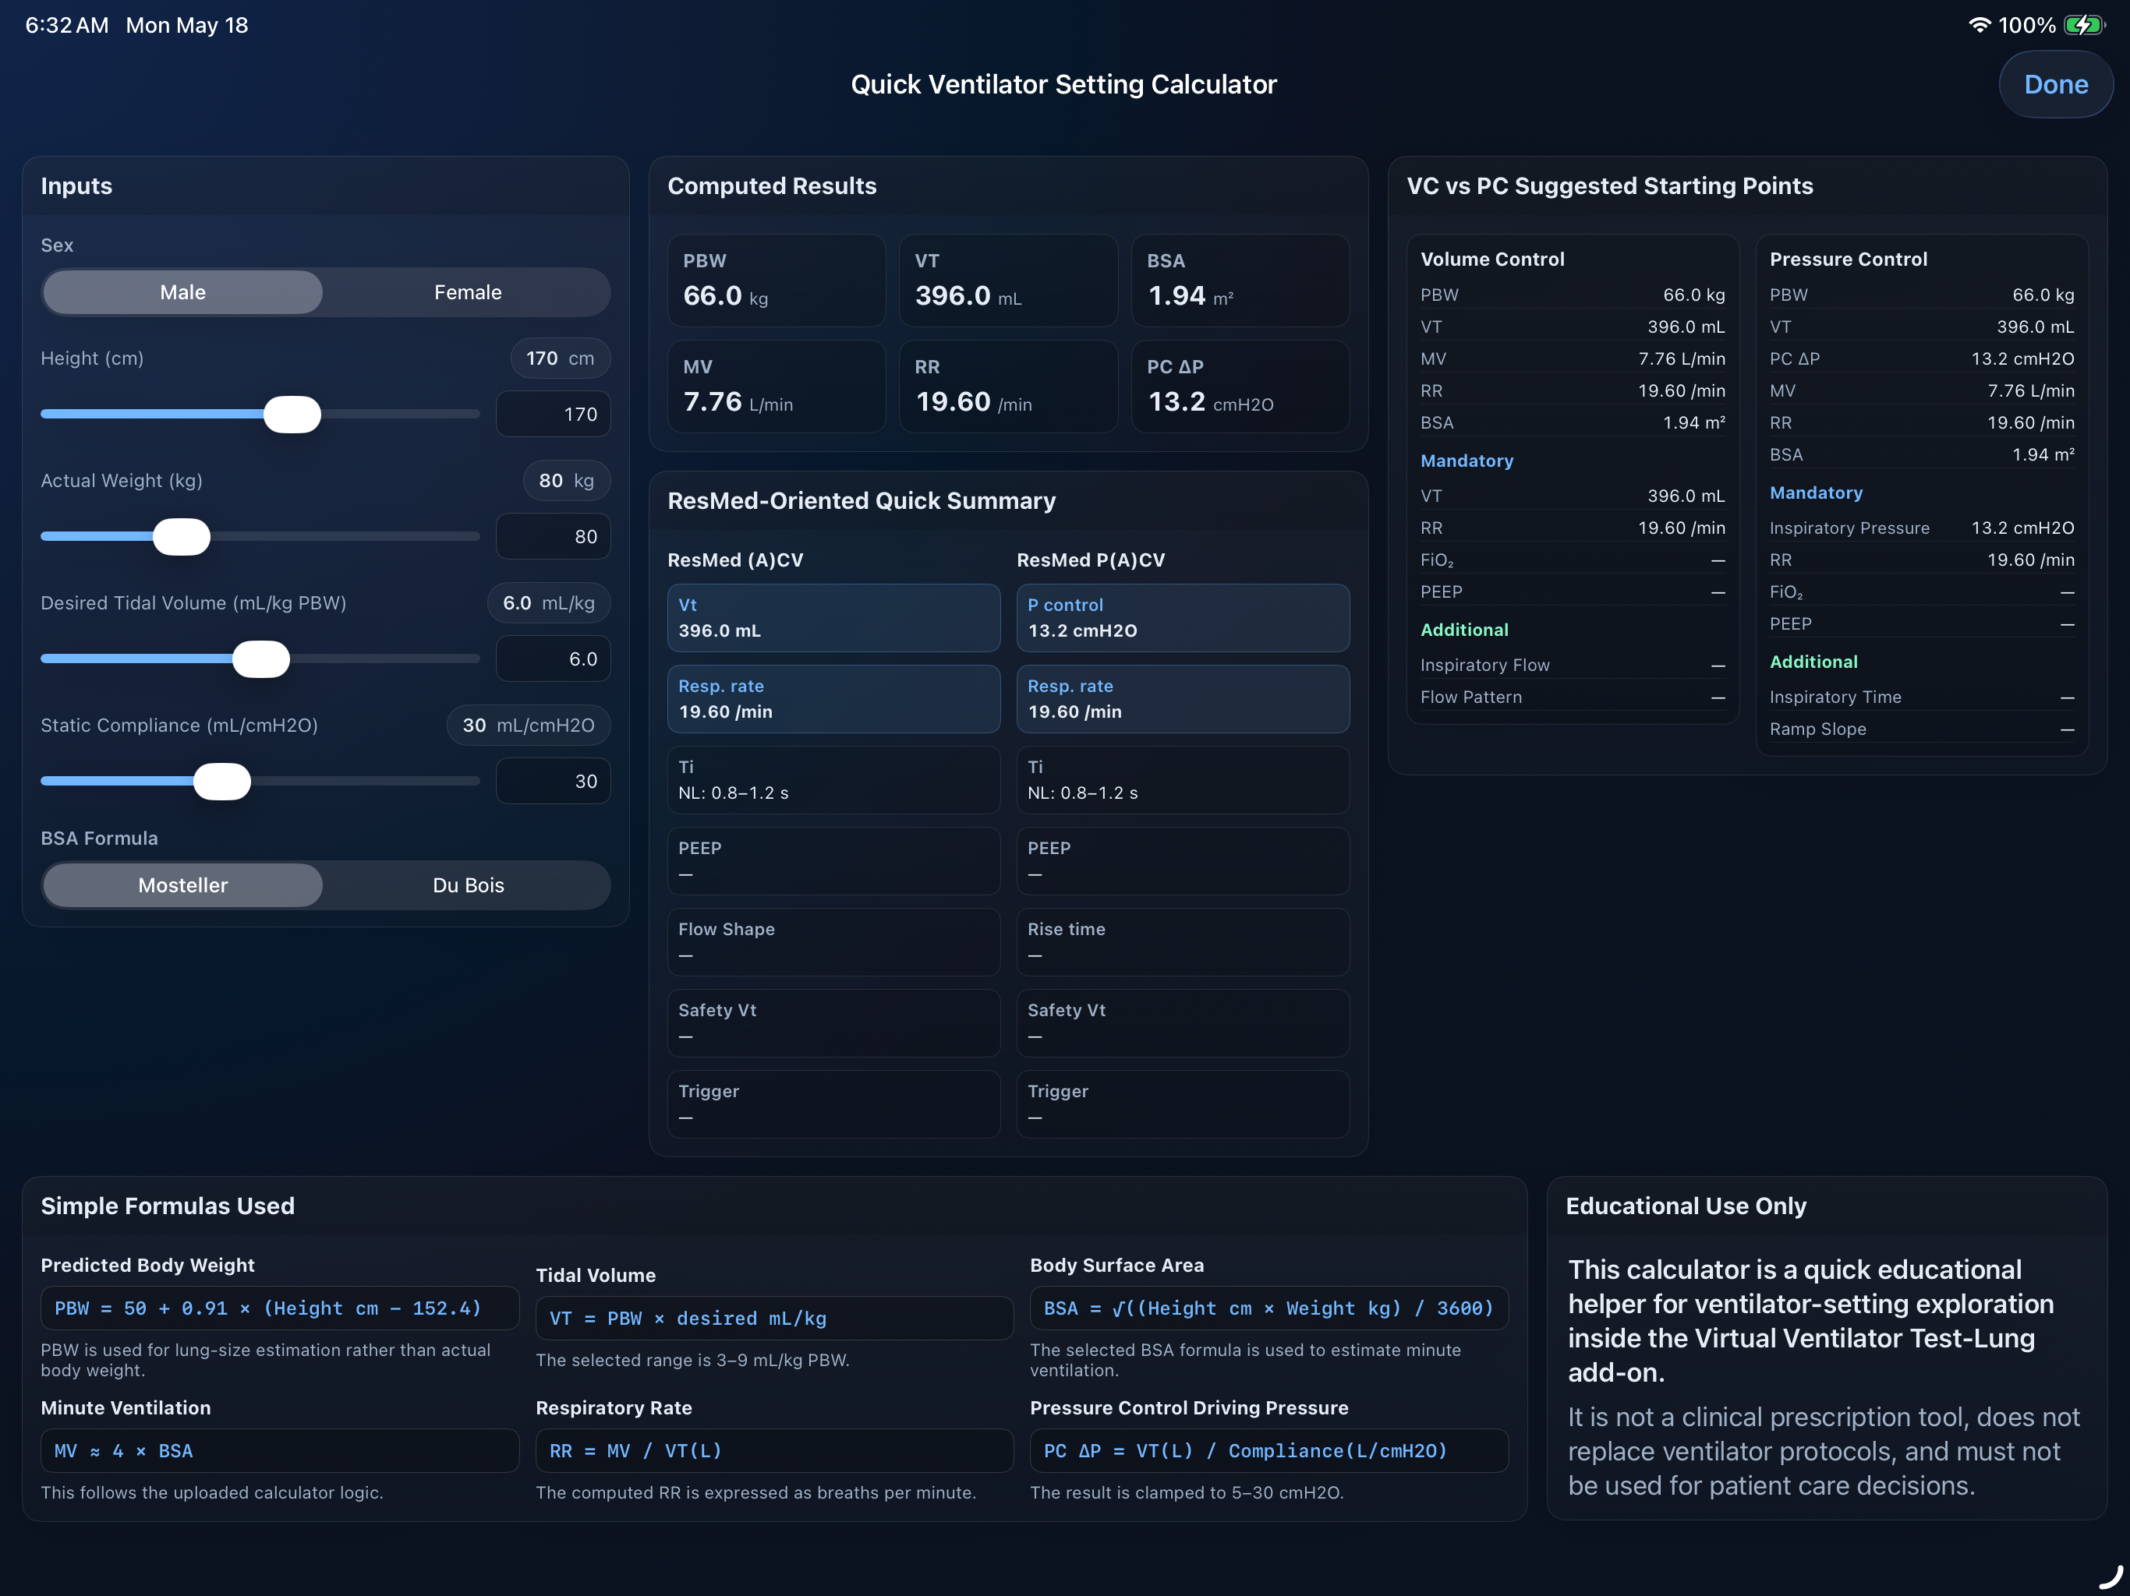The width and height of the screenshot is (2130, 1596).
Task: Tap the (A)CV Trigger cell
Action: click(834, 1103)
